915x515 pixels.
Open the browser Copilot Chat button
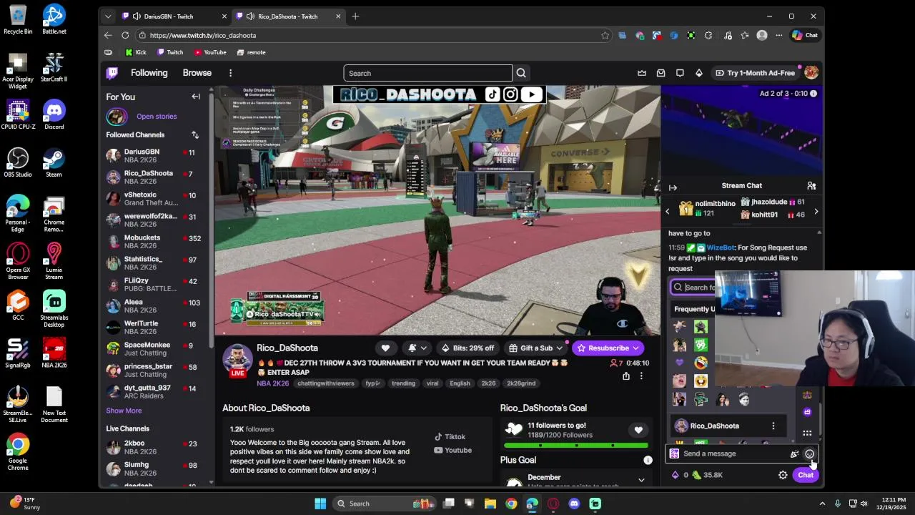pyautogui.click(x=805, y=35)
